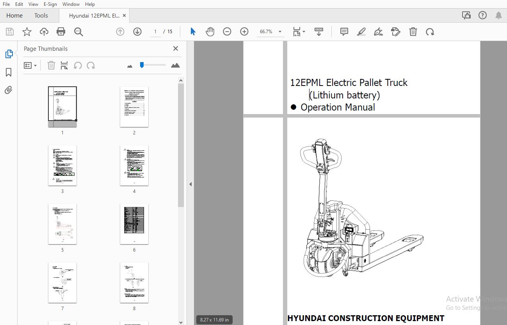507x325 pixels.
Task: Open the Edit menu
Action: (19, 4)
